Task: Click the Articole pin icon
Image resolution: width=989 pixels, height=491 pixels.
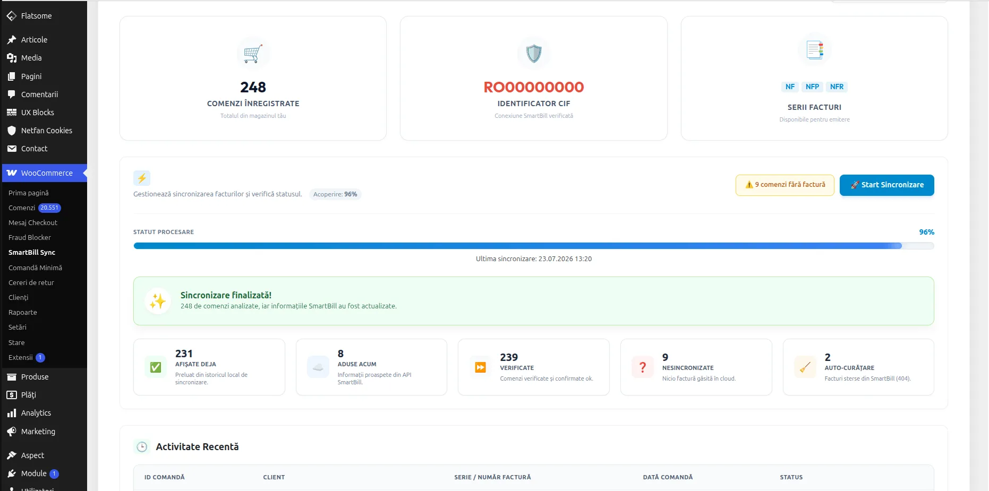Action: click(x=12, y=40)
